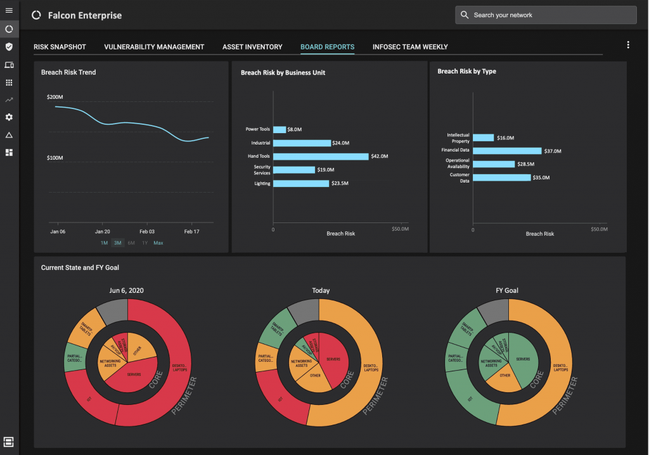Viewport: 649px width, 455px height.
Task: Switch to the Risk Snapshot tab
Action: 60,47
